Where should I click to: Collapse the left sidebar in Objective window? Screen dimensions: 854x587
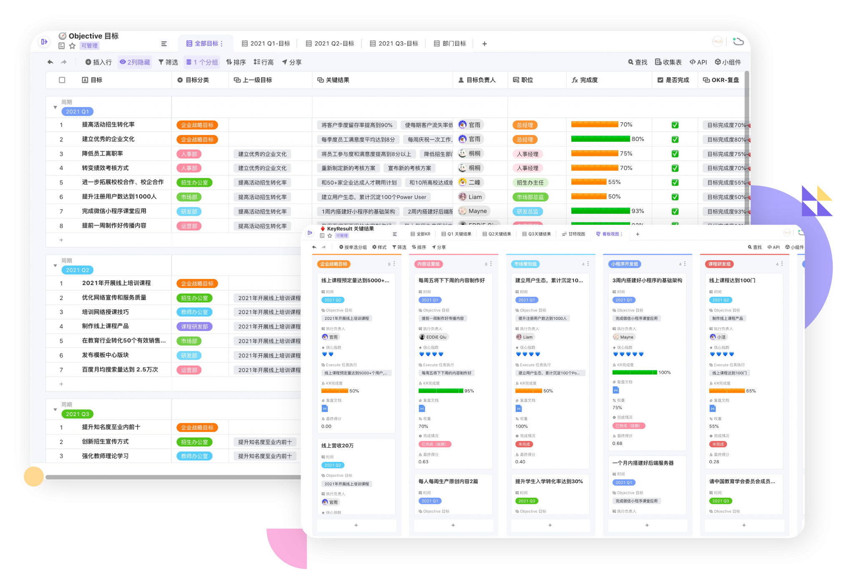point(44,42)
